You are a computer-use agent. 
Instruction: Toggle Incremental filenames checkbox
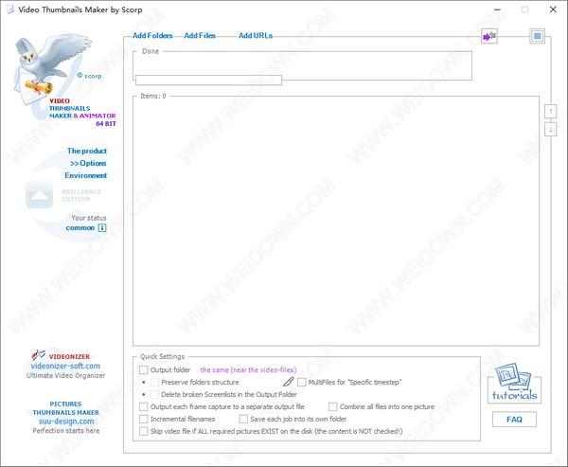tap(144, 419)
